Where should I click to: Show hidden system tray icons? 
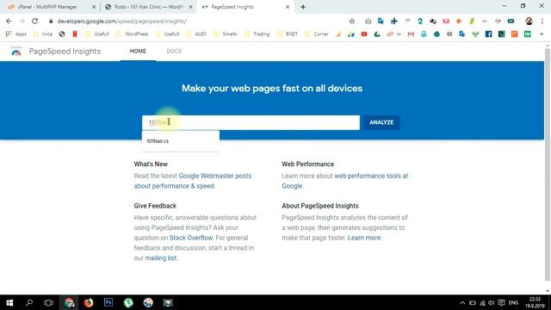[x=462, y=303]
